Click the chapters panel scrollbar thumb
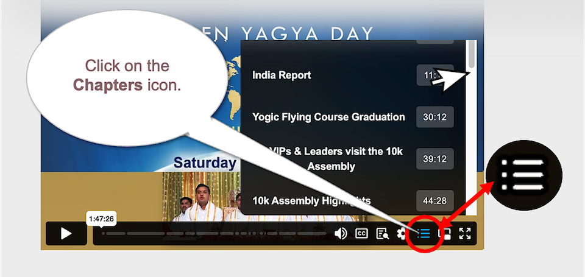Image resolution: width=585 pixels, height=277 pixels. pos(472,54)
